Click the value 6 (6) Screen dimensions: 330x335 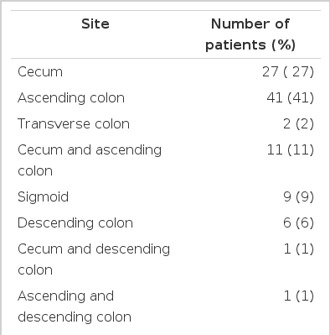[x=299, y=223]
